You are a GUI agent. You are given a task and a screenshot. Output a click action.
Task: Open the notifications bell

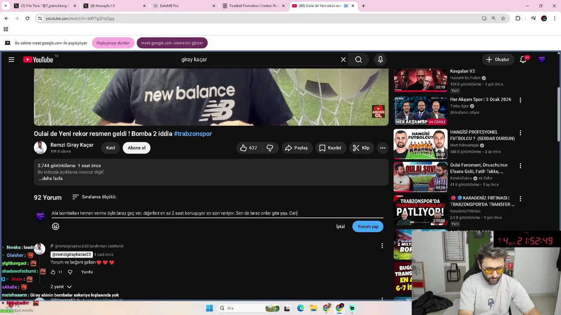pyautogui.click(x=523, y=59)
